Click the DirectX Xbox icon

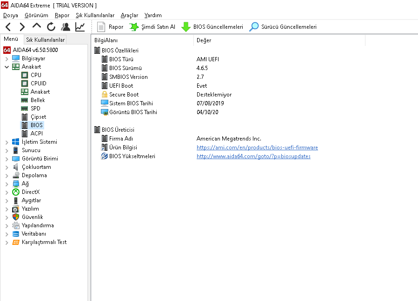(16, 192)
